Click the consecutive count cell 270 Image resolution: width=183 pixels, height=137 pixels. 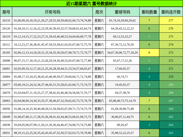tap(171, 77)
